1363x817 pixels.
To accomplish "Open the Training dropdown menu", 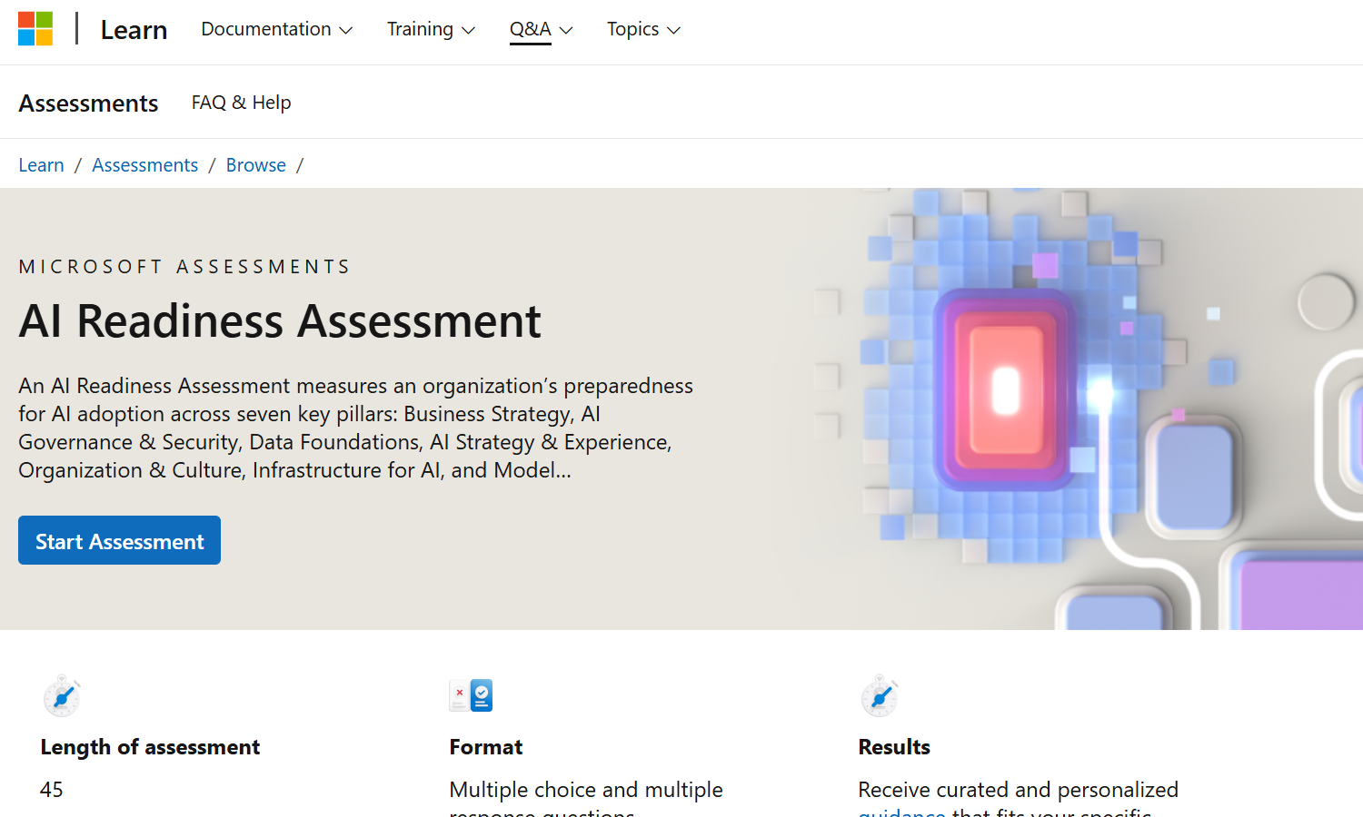I will click(x=431, y=30).
